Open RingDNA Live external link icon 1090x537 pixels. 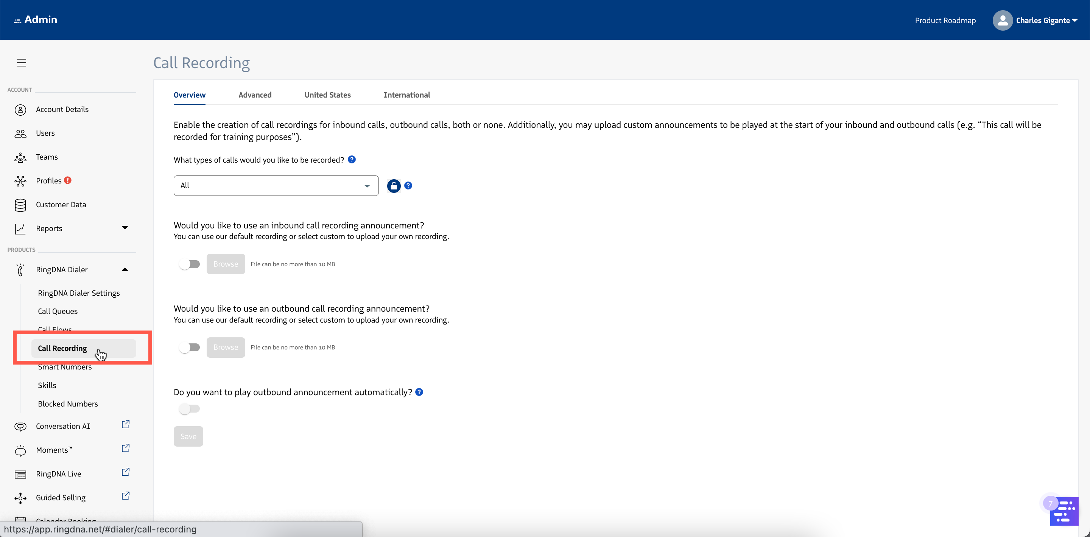click(126, 472)
